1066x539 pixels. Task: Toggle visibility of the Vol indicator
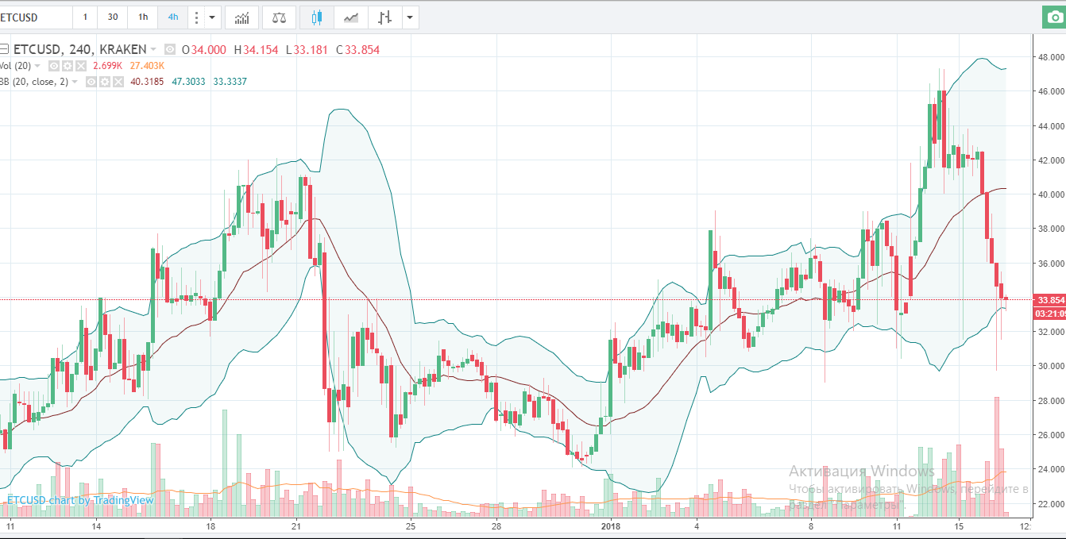(55, 66)
